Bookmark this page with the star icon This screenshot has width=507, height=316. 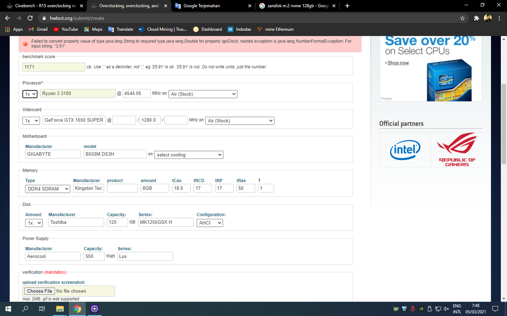coord(462,18)
